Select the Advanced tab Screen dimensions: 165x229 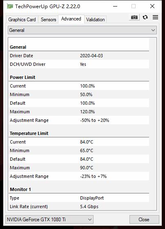[71, 19]
